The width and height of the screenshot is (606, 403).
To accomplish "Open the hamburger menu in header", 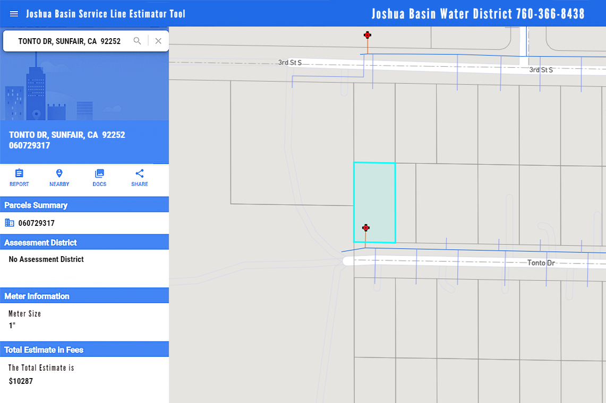I will pyautogui.click(x=14, y=14).
